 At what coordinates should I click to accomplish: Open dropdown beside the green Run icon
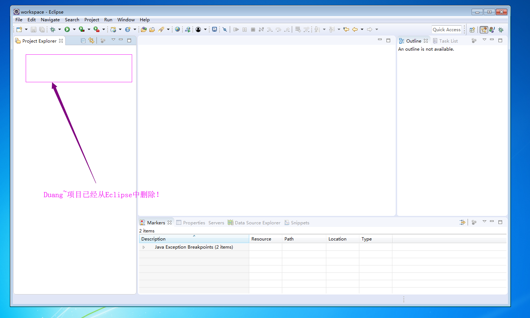point(74,29)
